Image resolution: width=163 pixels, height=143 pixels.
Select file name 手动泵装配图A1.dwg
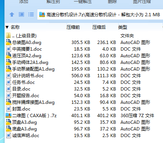[x=33, y=69]
